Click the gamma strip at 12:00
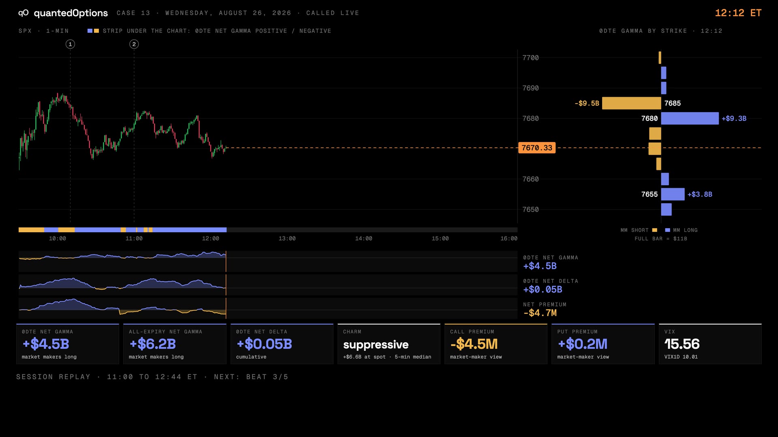778x437 pixels. pyautogui.click(x=211, y=230)
